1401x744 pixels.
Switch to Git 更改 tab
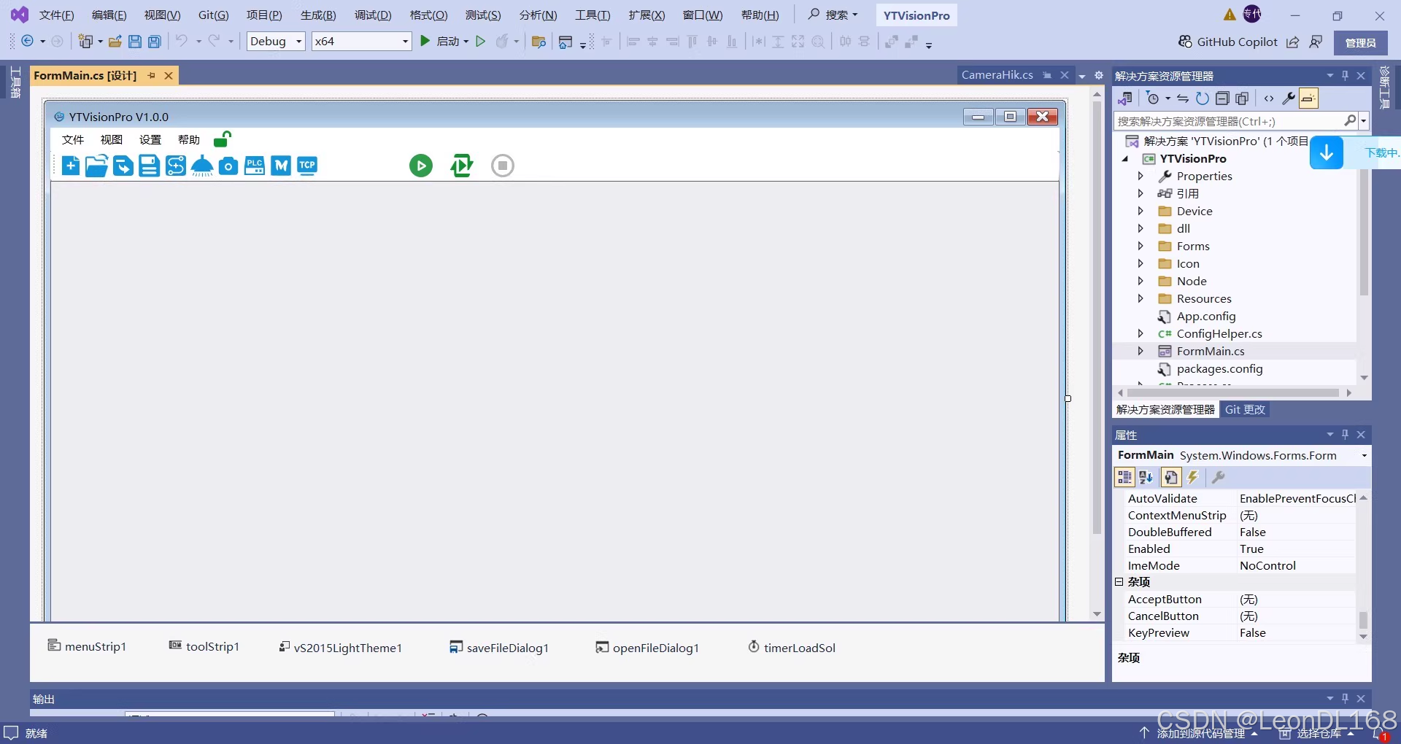click(1245, 409)
